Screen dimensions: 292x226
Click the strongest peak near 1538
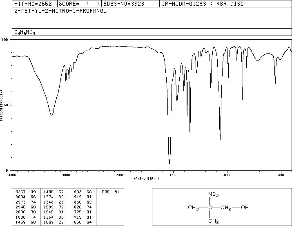tap(169, 163)
